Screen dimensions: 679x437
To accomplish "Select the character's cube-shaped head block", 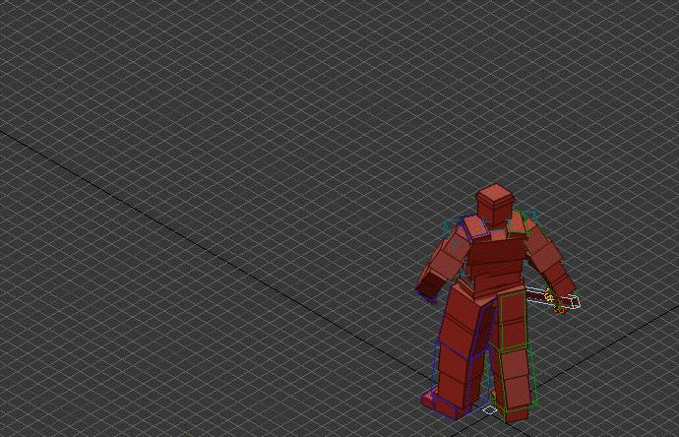I will pyautogui.click(x=495, y=203).
